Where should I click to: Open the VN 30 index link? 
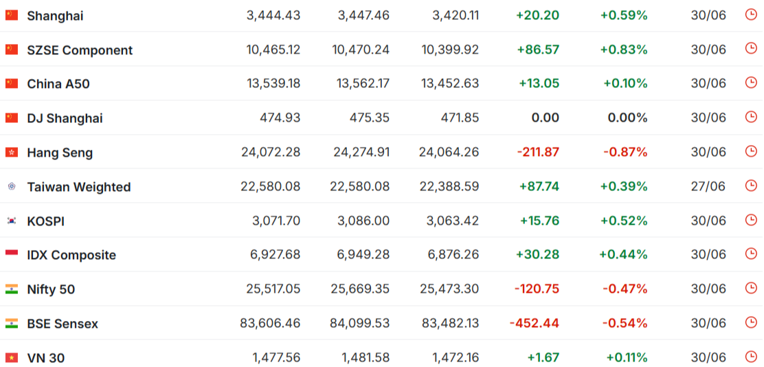(46, 358)
